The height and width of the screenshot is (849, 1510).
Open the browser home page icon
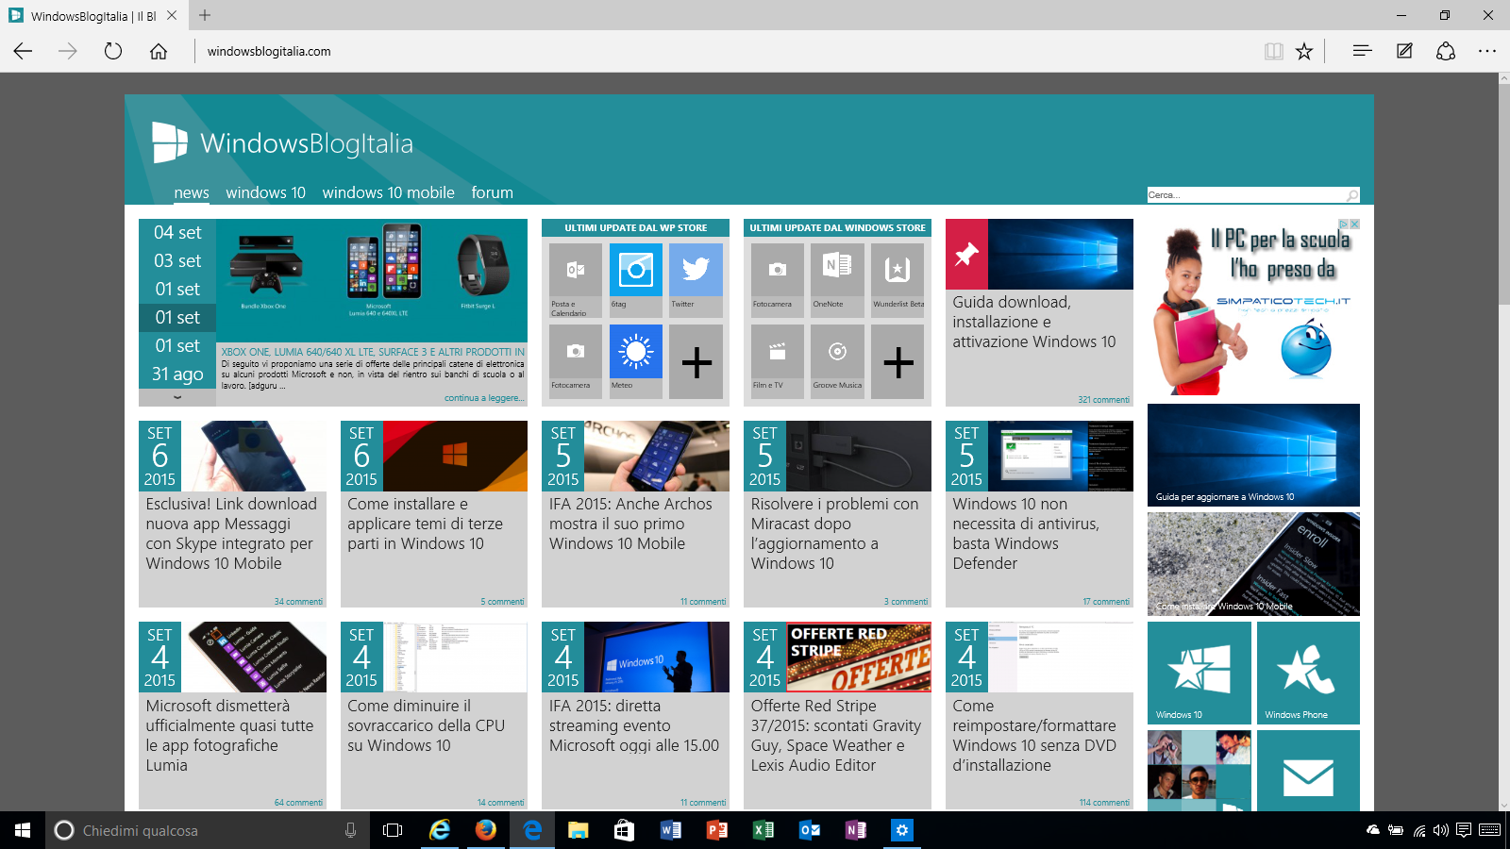(159, 51)
